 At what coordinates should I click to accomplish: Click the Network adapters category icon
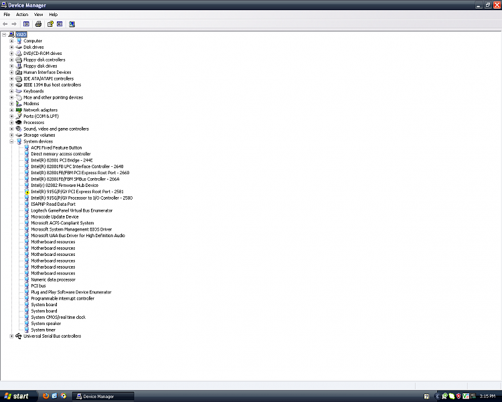point(19,110)
